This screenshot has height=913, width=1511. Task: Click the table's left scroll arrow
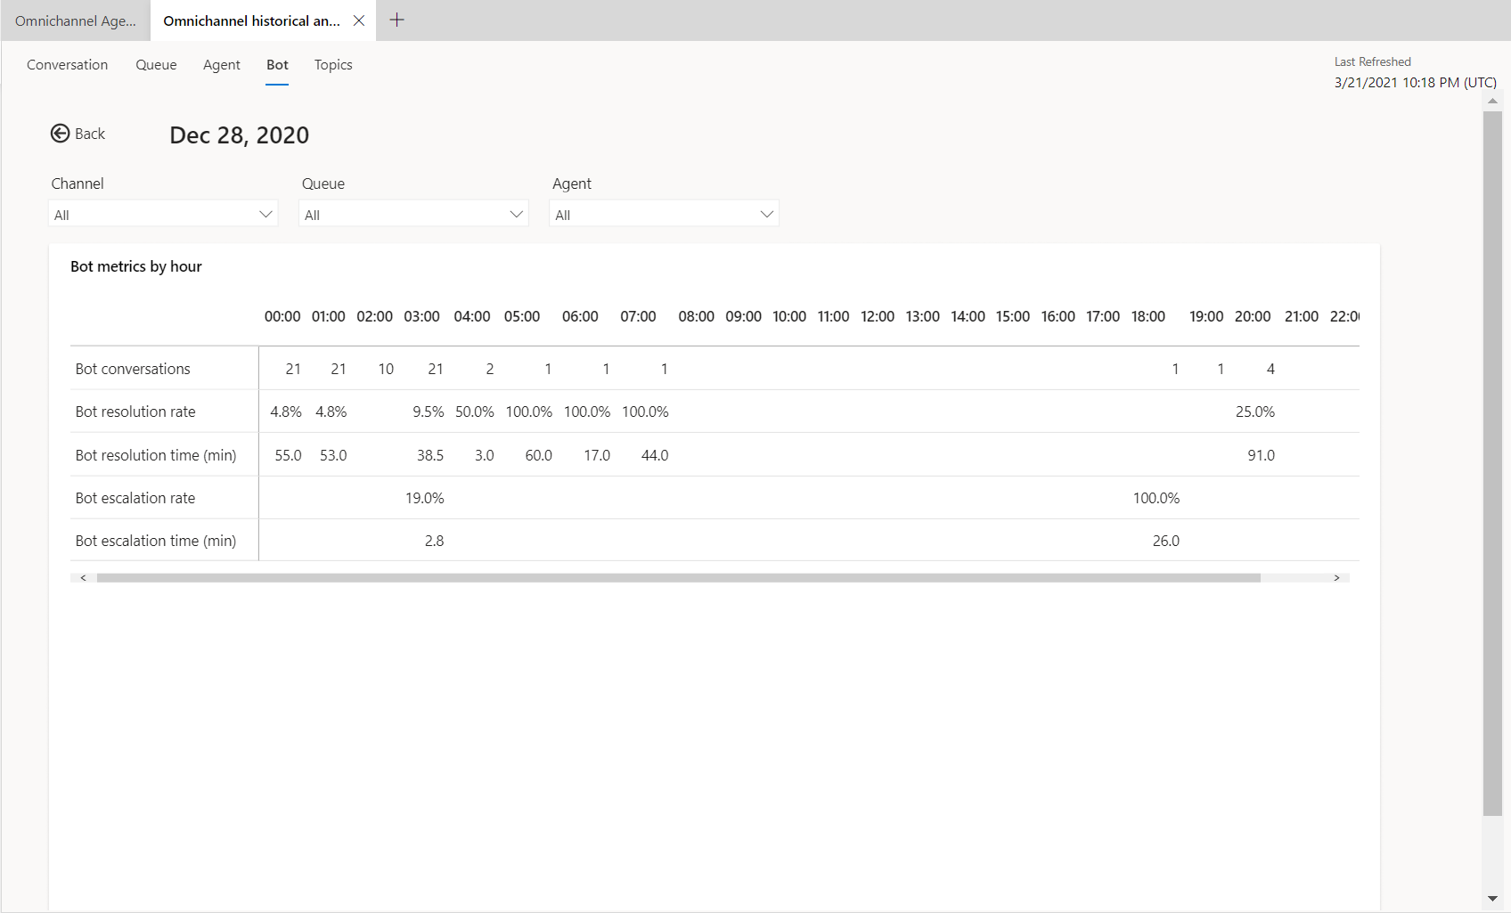click(83, 578)
